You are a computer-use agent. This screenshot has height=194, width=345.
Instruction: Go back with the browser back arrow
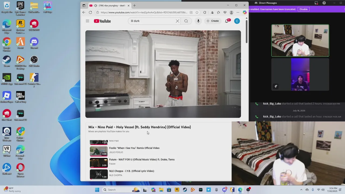point(84,12)
